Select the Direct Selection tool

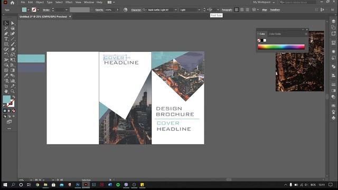[13, 23]
